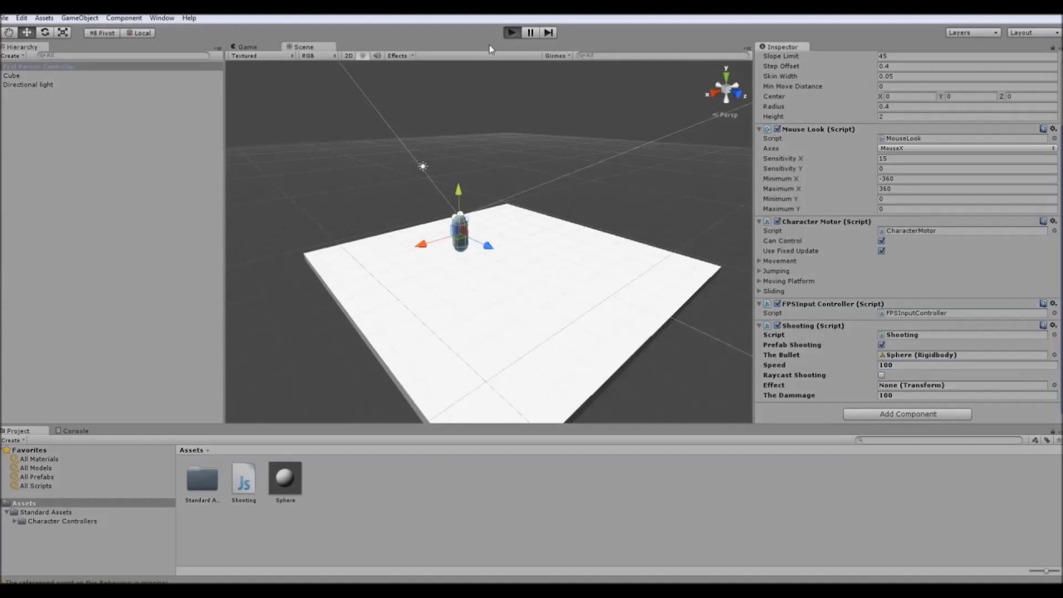Advance one frame with the Step button
The height and width of the screenshot is (598, 1063).
click(548, 32)
